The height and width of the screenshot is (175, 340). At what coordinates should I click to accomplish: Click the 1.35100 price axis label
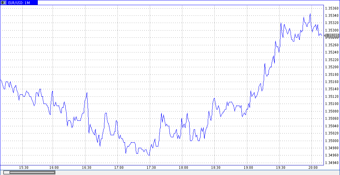tap(332, 104)
